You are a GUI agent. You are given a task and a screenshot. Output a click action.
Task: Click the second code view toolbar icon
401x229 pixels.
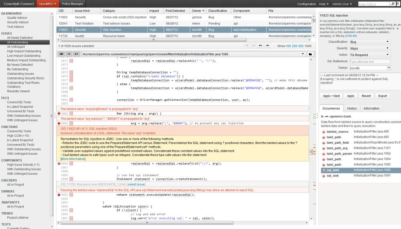click(x=69, y=54)
